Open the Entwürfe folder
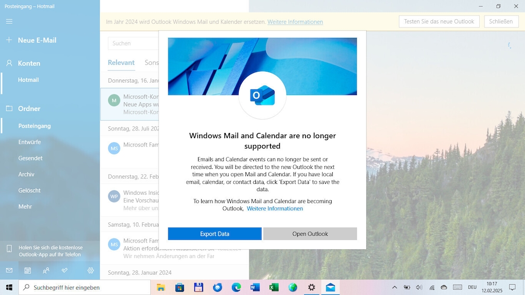 pyautogui.click(x=30, y=142)
